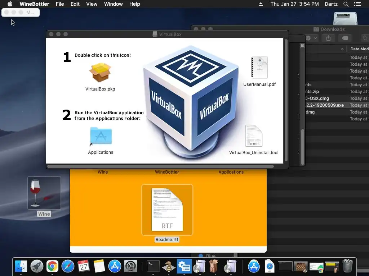Image resolution: width=369 pixels, height=276 pixels.
Task: Open the Edit menu
Action: pyautogui.click(x=75, y=4)
